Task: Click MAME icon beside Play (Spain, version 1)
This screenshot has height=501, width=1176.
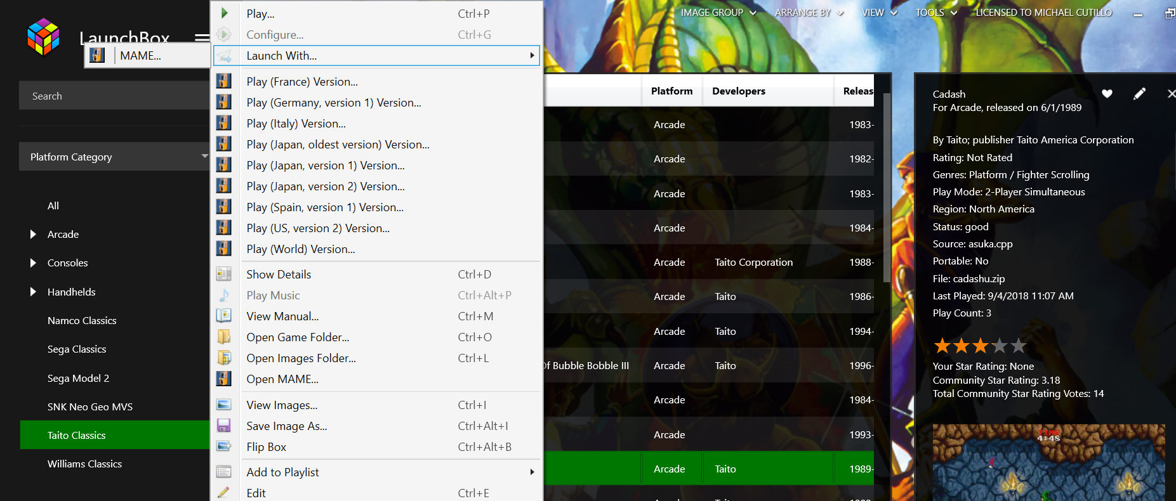Action: [x=224, y=207]
